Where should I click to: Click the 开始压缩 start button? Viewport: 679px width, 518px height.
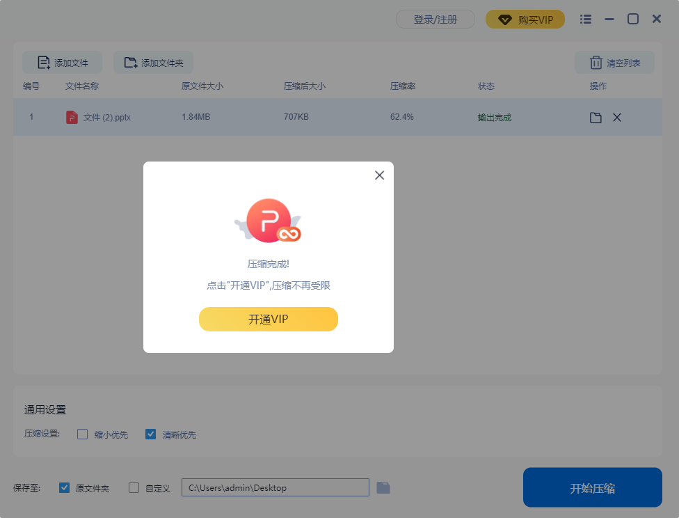[593, 487]
